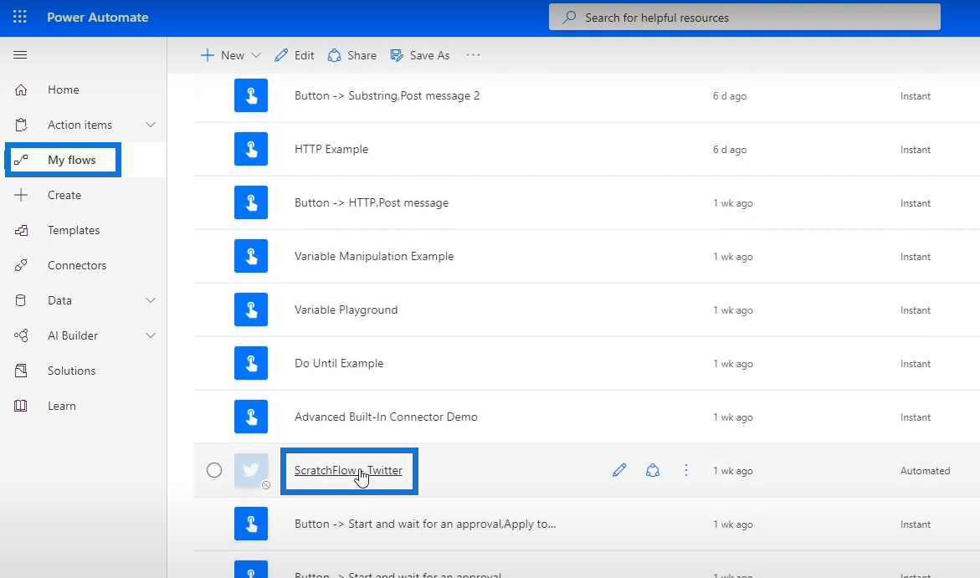Click Save As in the toolbar
This screenshot has height=578, width=980.
click(420, 55)
